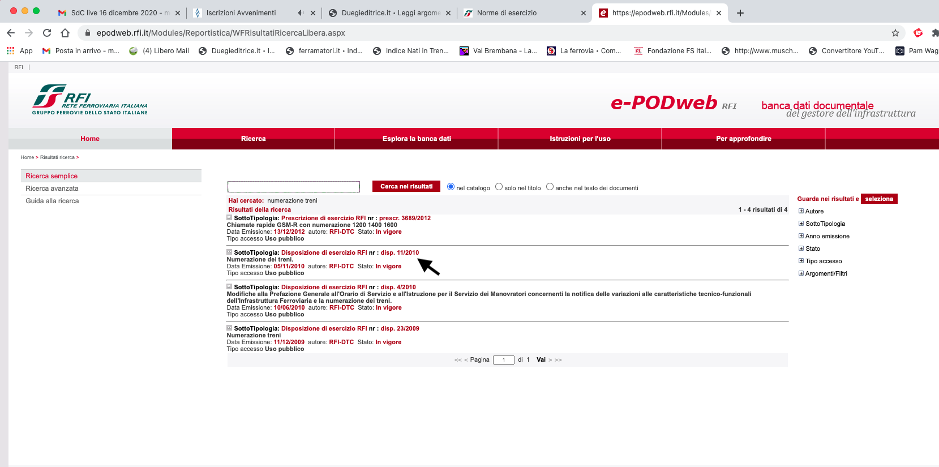This screenshot has width=939, height=467.
Task: Bookmark this page with star icon
Action: 895,33
